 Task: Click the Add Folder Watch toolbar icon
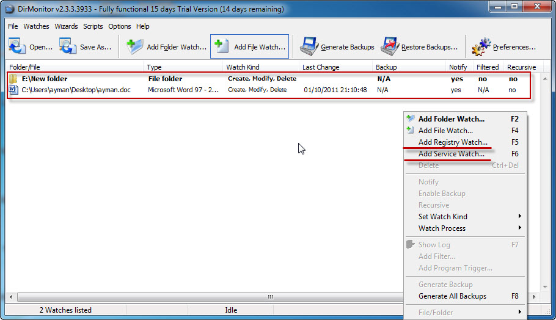tap(134, 46)
